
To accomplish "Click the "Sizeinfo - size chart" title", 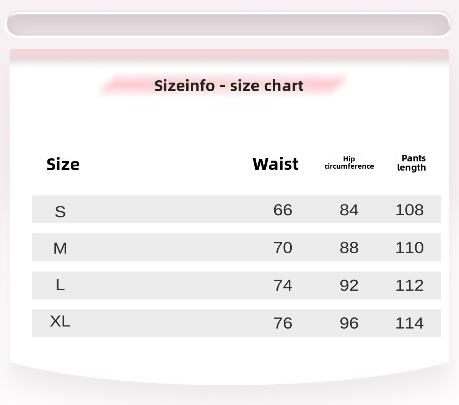I will [229, 86].
